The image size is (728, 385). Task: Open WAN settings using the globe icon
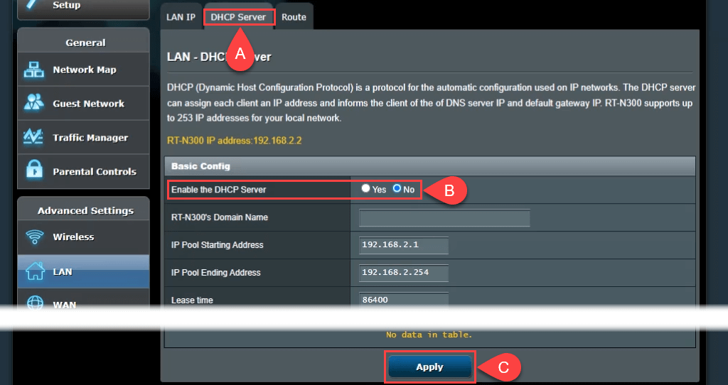click(x=34, y=303)
